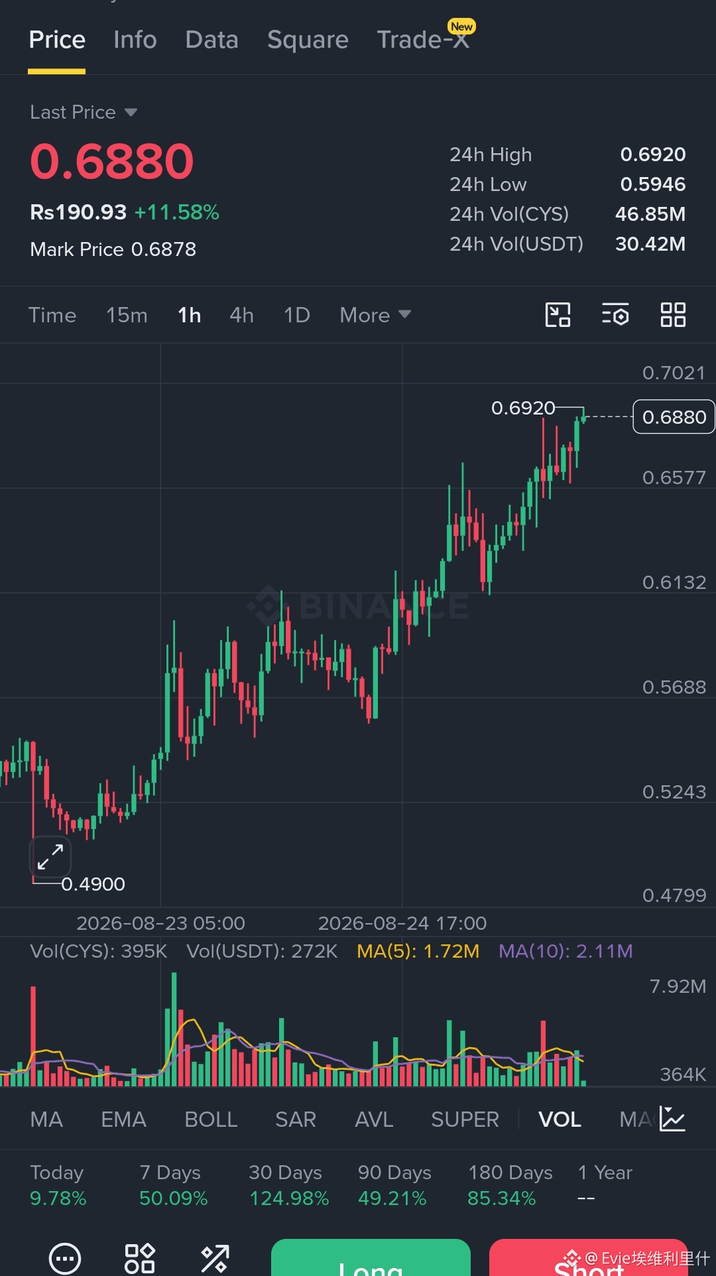The width and height of the screenshot is (716, 1276).
Task: Select the 4h chart interval
Action: click(x=241, y=315)
